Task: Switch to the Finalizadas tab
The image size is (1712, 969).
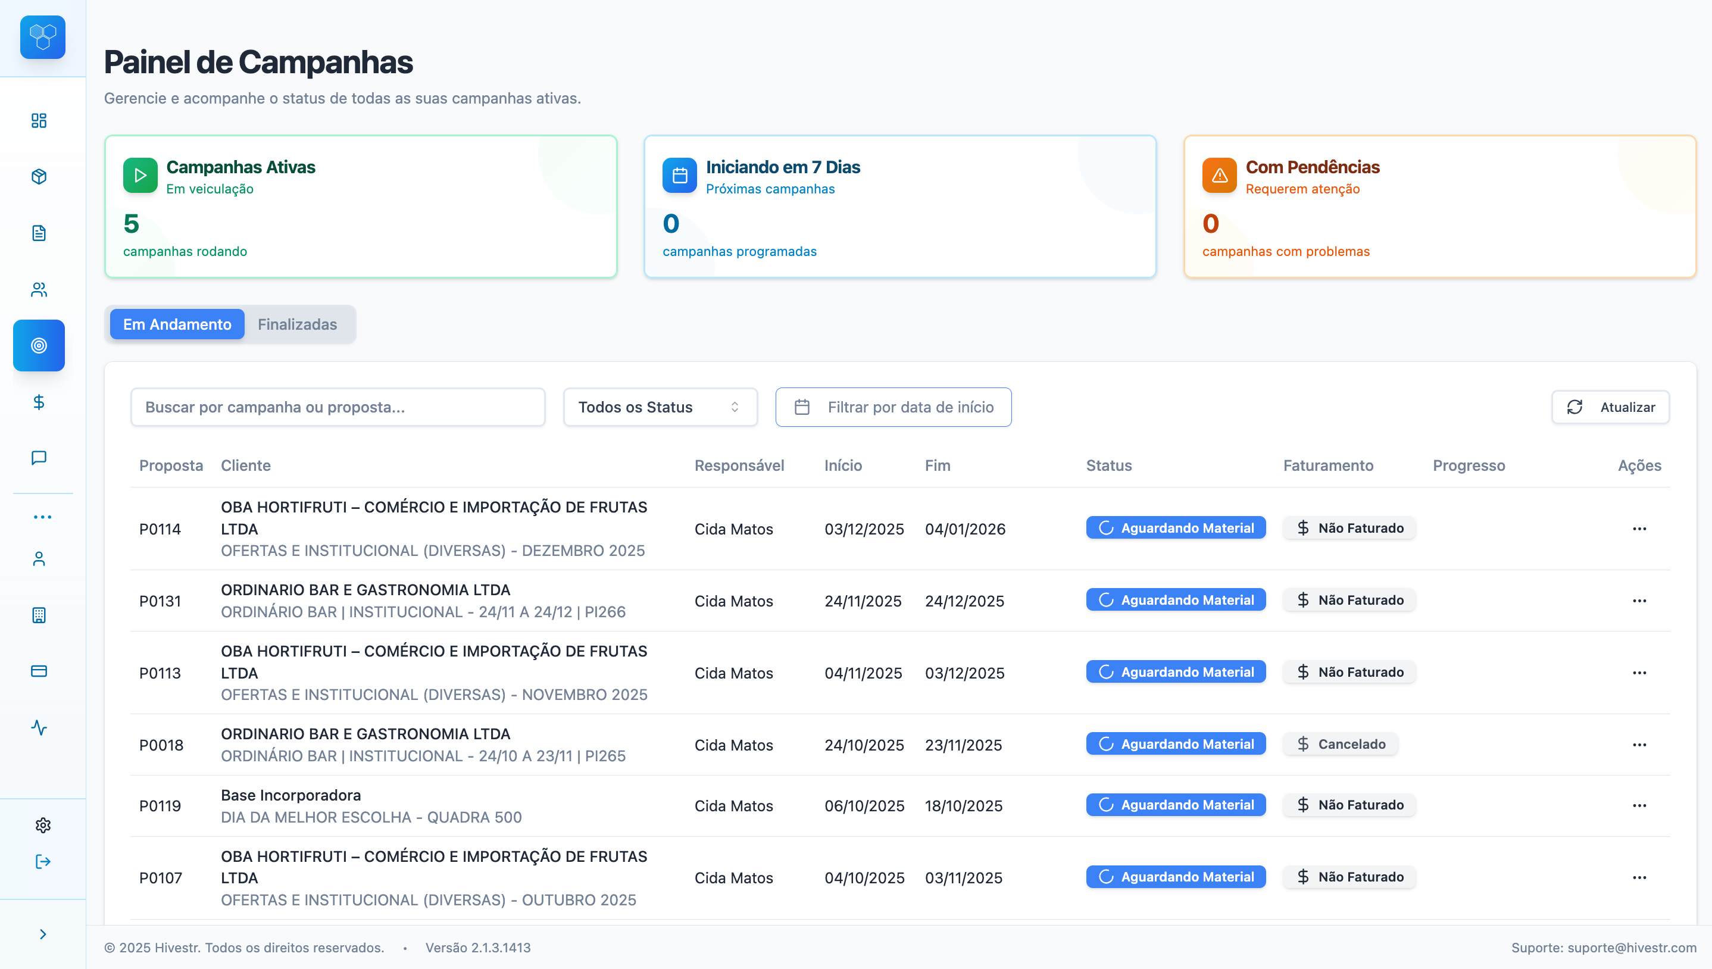Action: (x=297, y=325)
